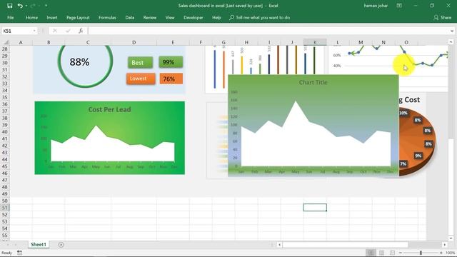The image size is (457, 257).
Task: Select column A header
Action: (x=21, y=42)
